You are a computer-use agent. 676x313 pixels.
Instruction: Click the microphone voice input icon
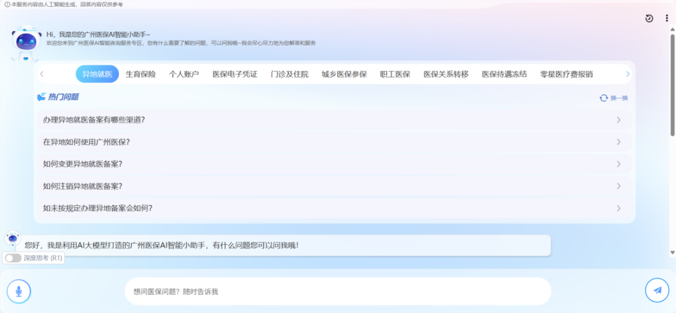click(x=19, y=291)
